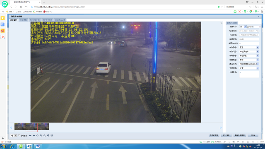
Task: Click the Weibo icon in the browser sidebar
Action: tap(2, 31)
